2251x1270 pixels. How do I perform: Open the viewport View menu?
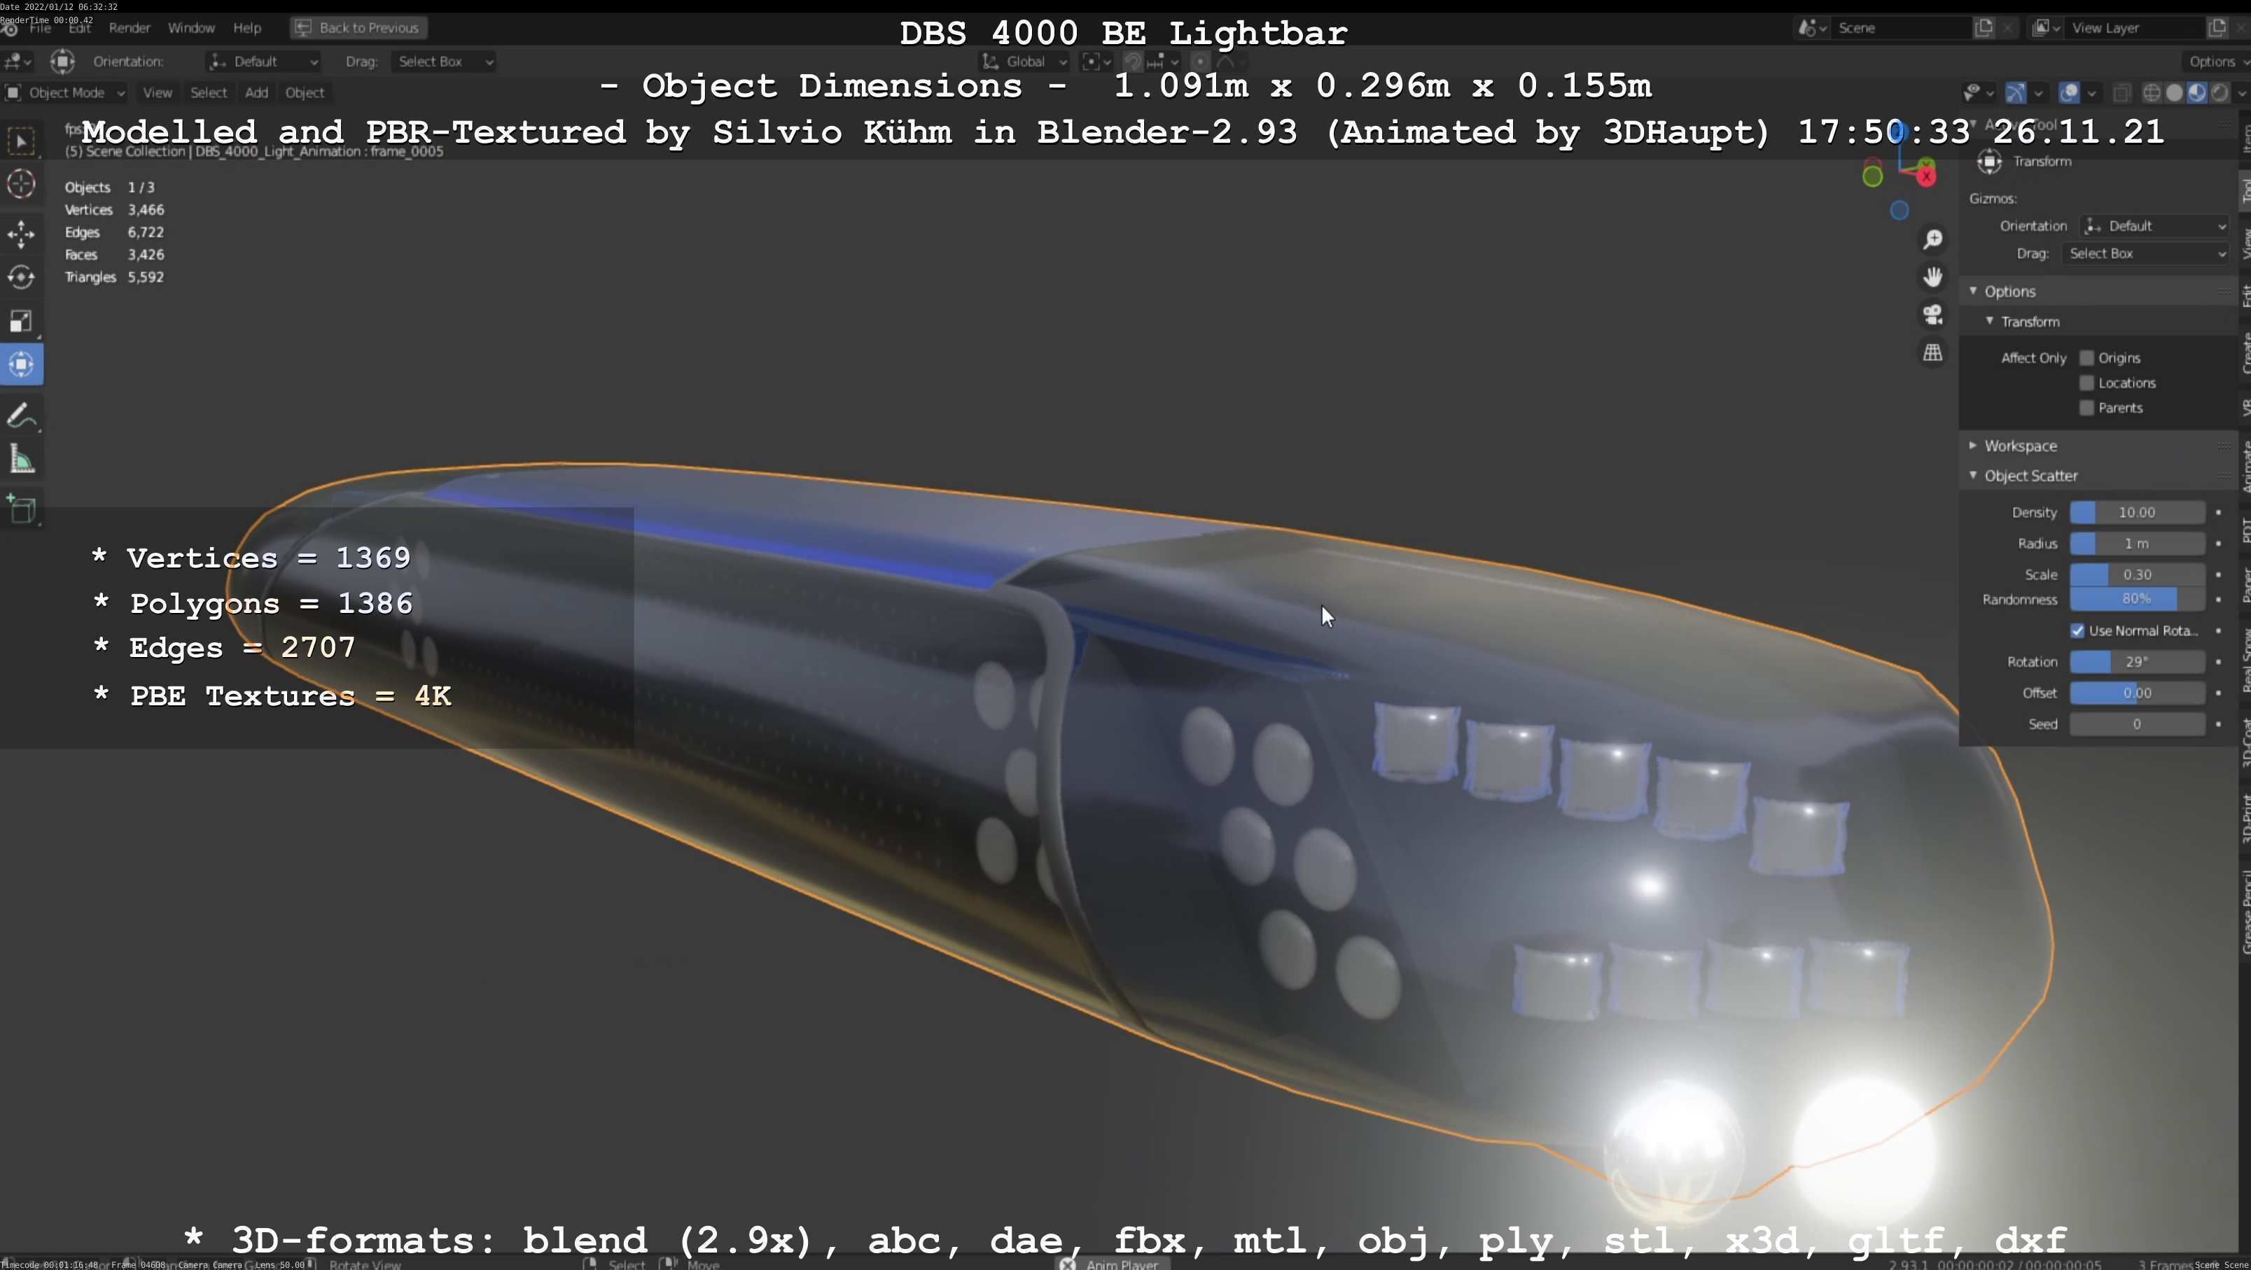[158, 92]
